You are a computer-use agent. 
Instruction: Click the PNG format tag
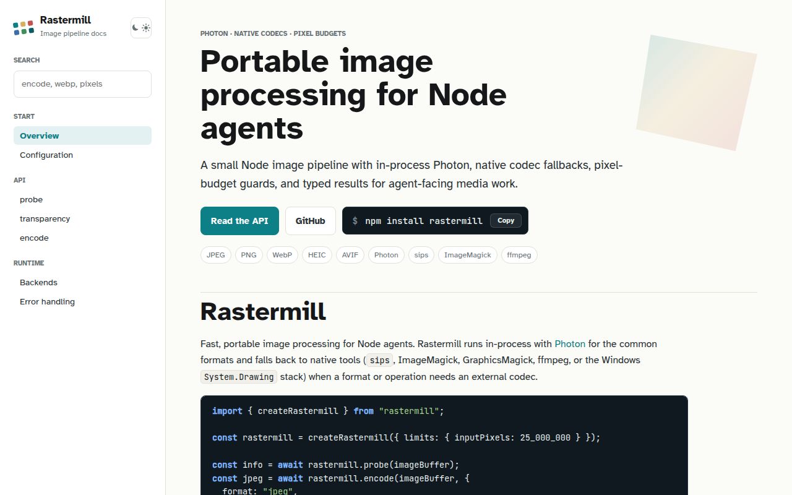pos(249,255)
